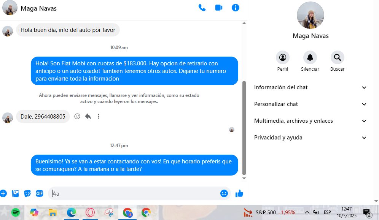Open more options for phone number message
The width and height of the screenshot is (379, 220).
click(x=99, y=116)
